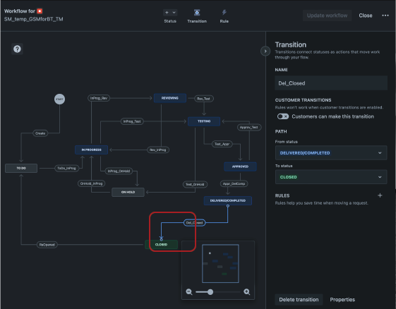Image resolution: width=396 pixels, height=309 pixels.
Task: Toggle Customers can make this transition
Action: click(x=283, y=116)
